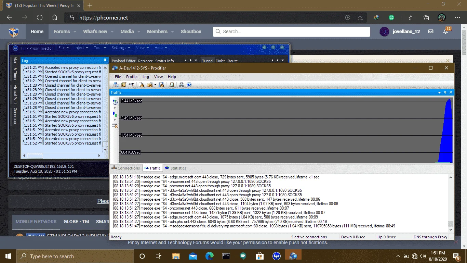The image size is (467, 263).
Task: Open Proxifier Help menu
Action: pyautogui.click(x=172, y=77)
